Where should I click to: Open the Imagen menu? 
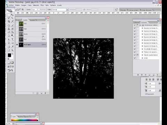point(24,5)
